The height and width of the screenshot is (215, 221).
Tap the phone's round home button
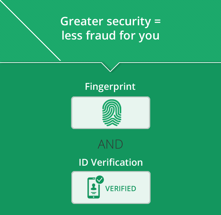[93, 197]
